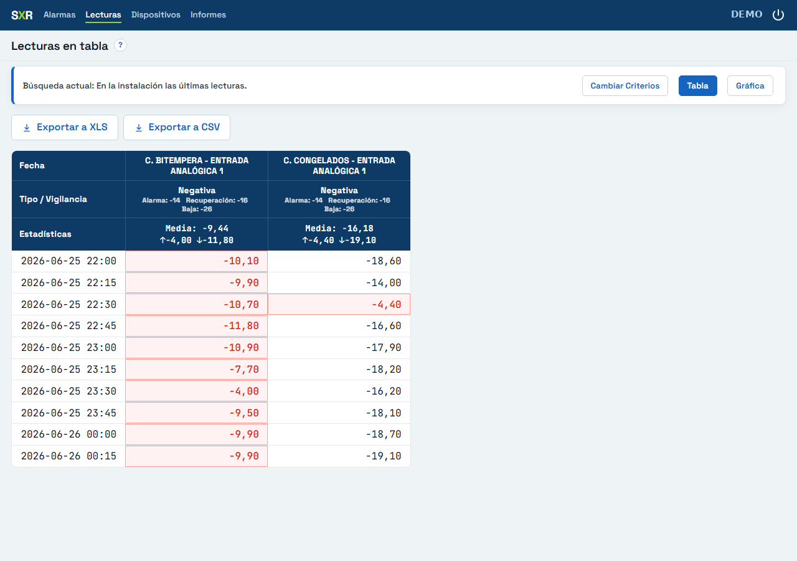The height and width of the screenshot is (561, 797).
Task: Click the -18,10 reading cell
Action: pyautogui.click(x=339, y=413)
